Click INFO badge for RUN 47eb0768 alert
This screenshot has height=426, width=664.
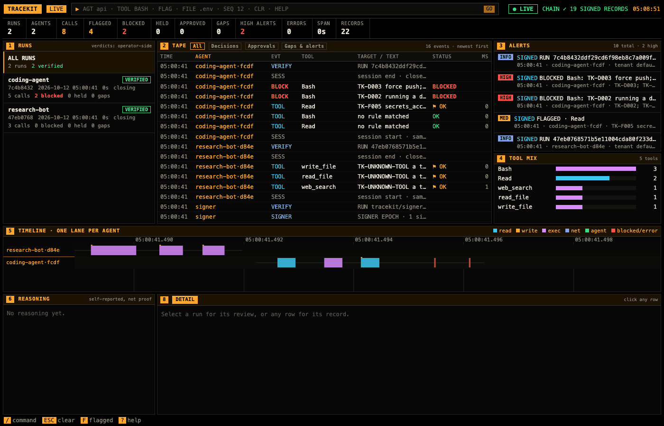[506, 139]
